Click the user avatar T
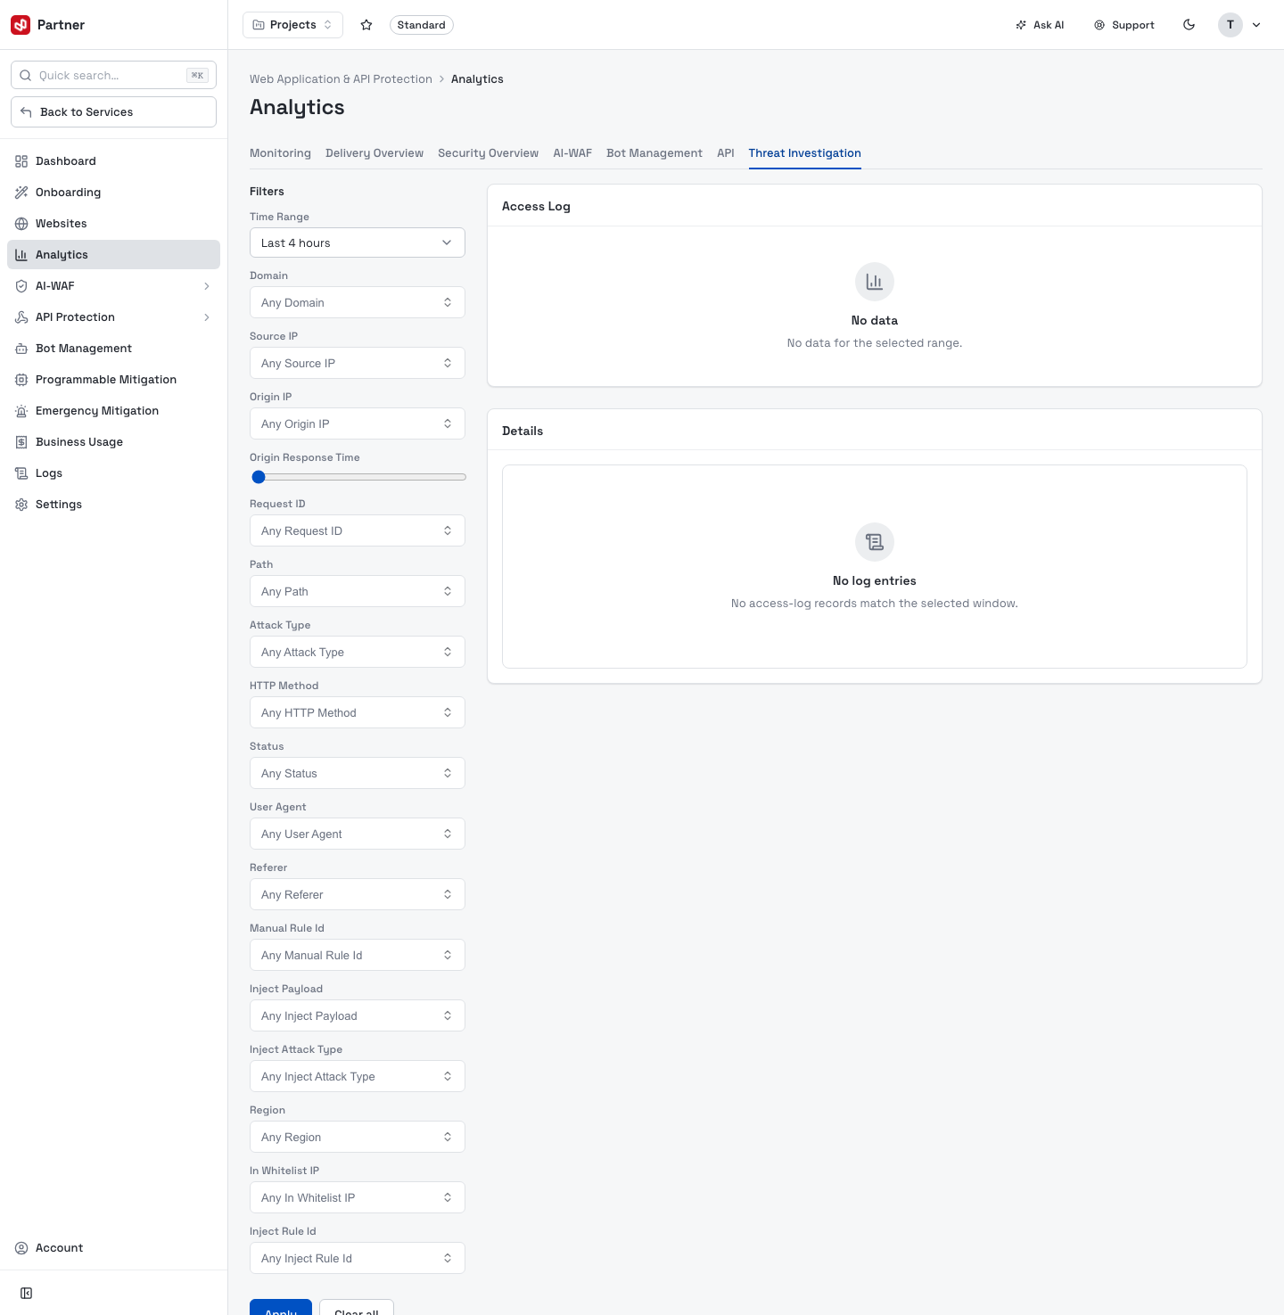 tap(1230, 25)
